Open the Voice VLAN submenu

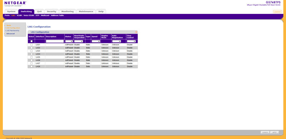pyautogui.click(x=29, y=16)
